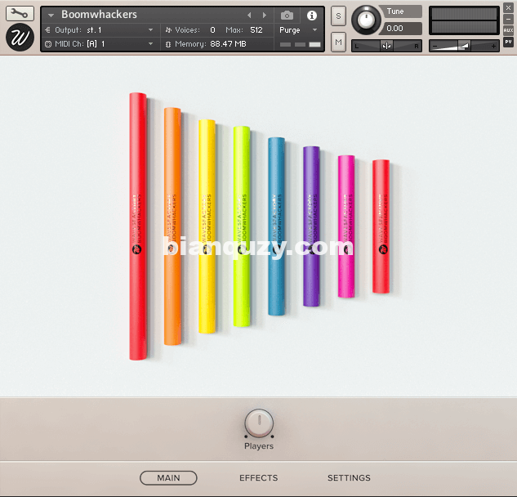
Task: Switch to the MAIN tab
Action: [x=168, y=478]
